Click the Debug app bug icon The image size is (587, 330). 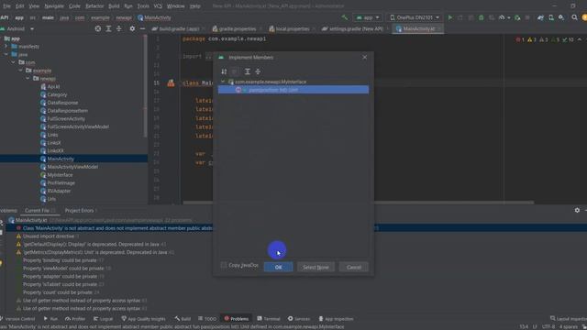(481, 17)
